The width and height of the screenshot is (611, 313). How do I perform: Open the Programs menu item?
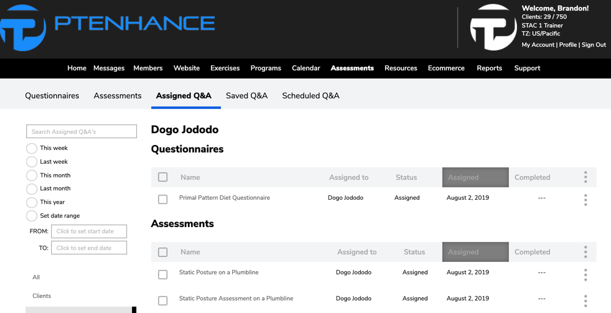point(266,68)
